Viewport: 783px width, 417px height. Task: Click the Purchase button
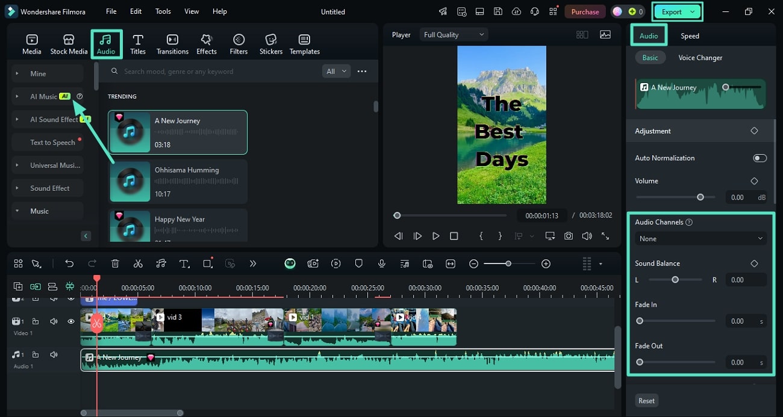585,11
